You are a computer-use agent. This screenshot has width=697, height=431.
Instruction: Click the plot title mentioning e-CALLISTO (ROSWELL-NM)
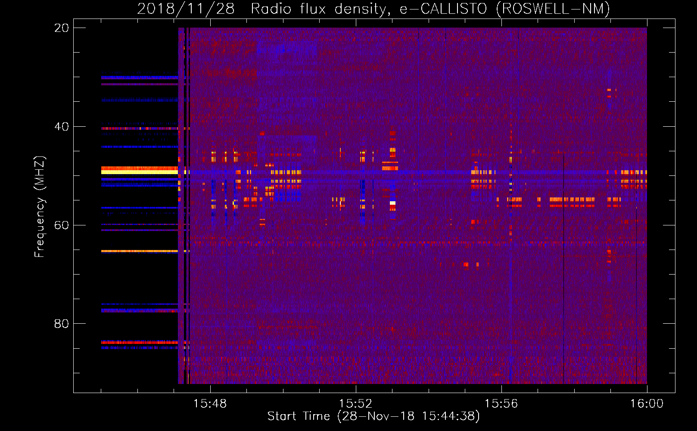coord(373,9)
